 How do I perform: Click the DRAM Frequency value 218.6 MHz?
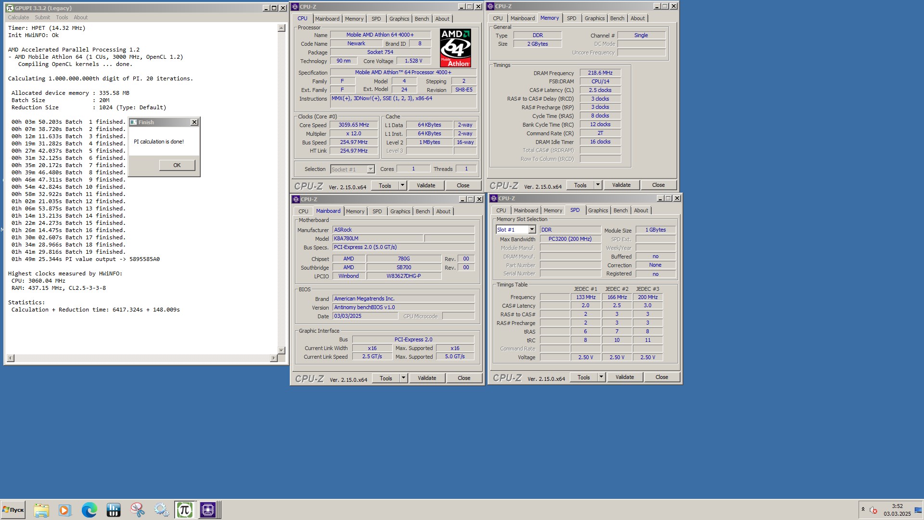coord(600,73)
